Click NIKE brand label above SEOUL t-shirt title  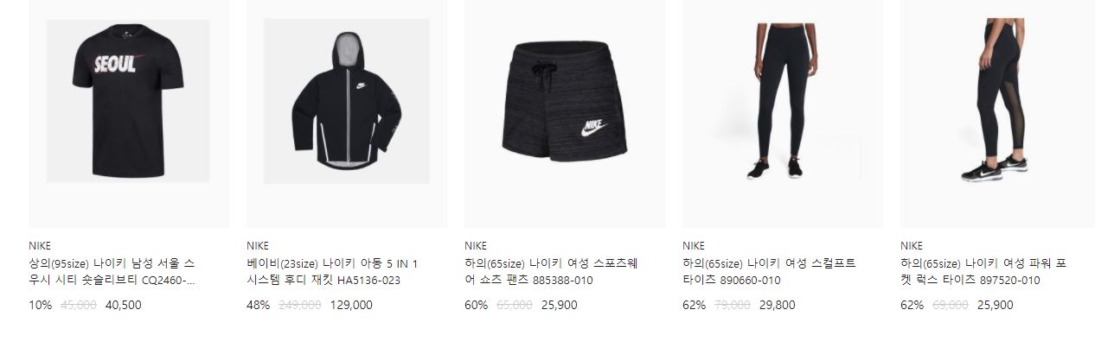point(40,246)
